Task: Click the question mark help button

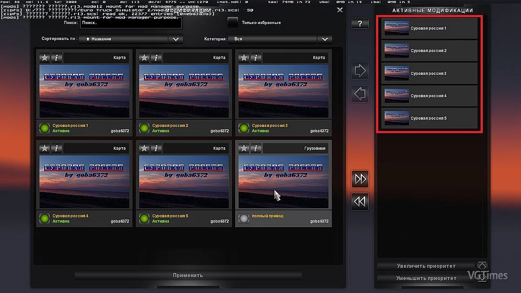Action: tap(360, 24)
